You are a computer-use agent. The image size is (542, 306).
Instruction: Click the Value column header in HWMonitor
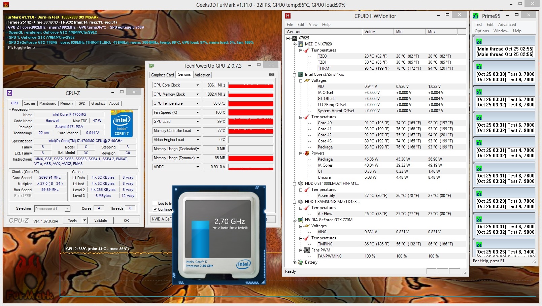378,32
